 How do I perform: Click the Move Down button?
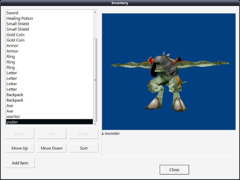(52, 148)
